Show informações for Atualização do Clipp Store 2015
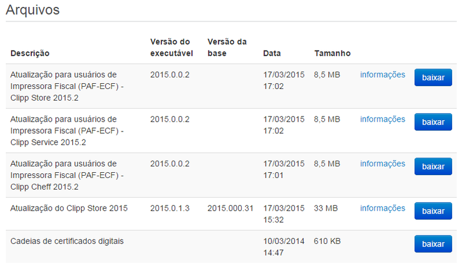 coord(382,208)
